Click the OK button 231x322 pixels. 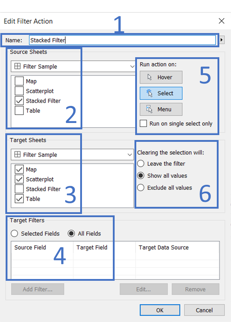pos(160,310)
